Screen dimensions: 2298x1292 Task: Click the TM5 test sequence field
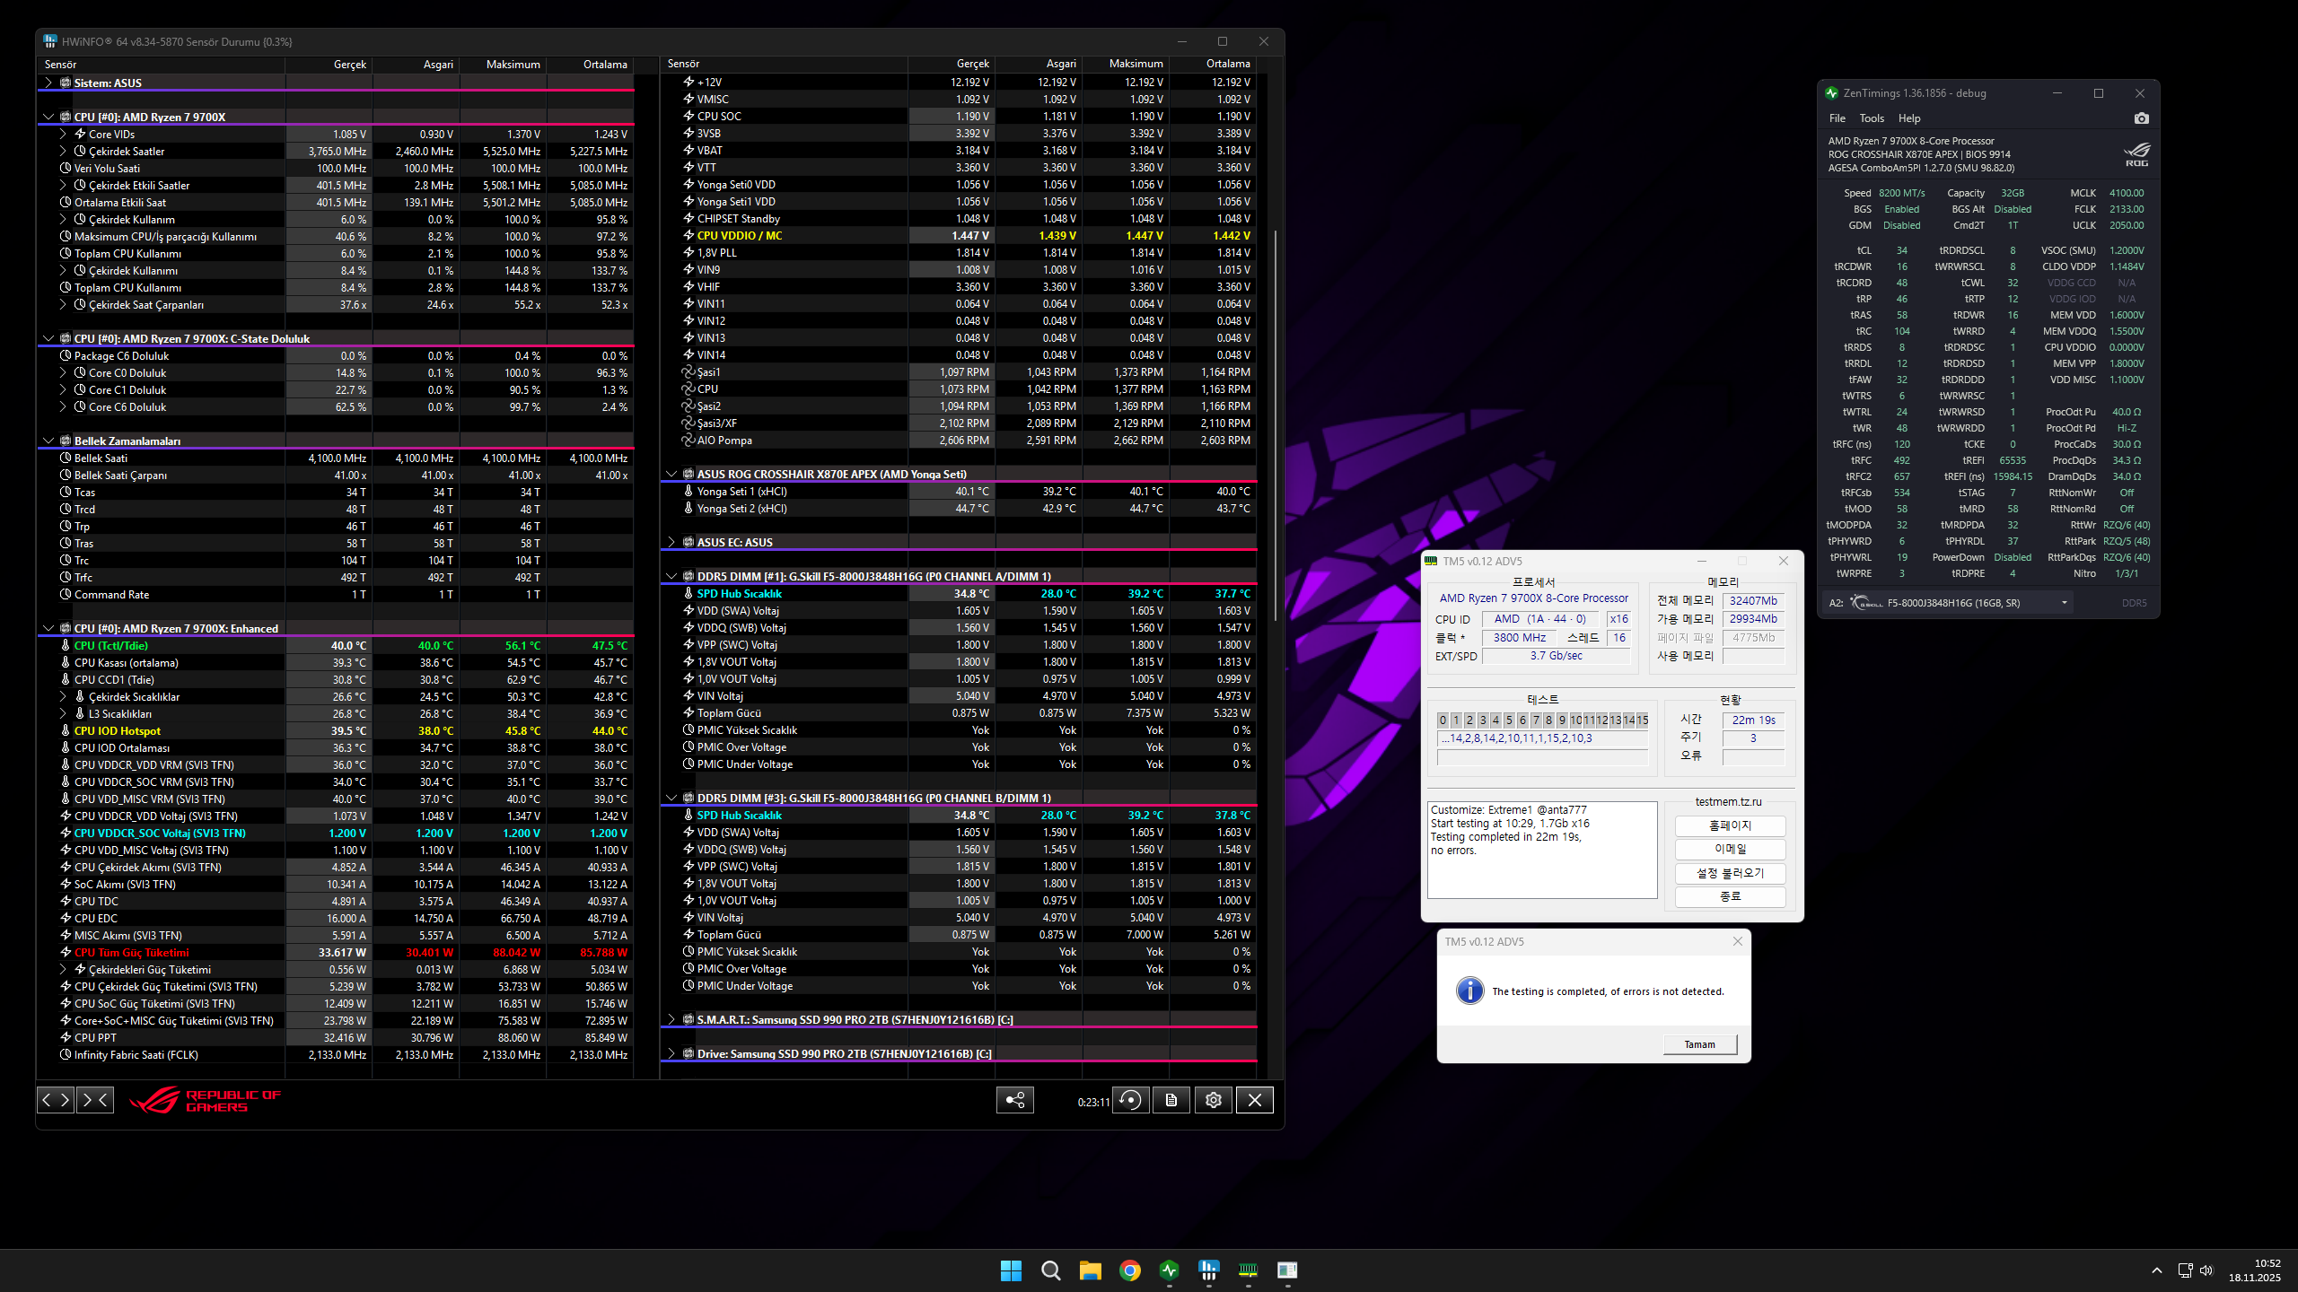coord(1542,738)
